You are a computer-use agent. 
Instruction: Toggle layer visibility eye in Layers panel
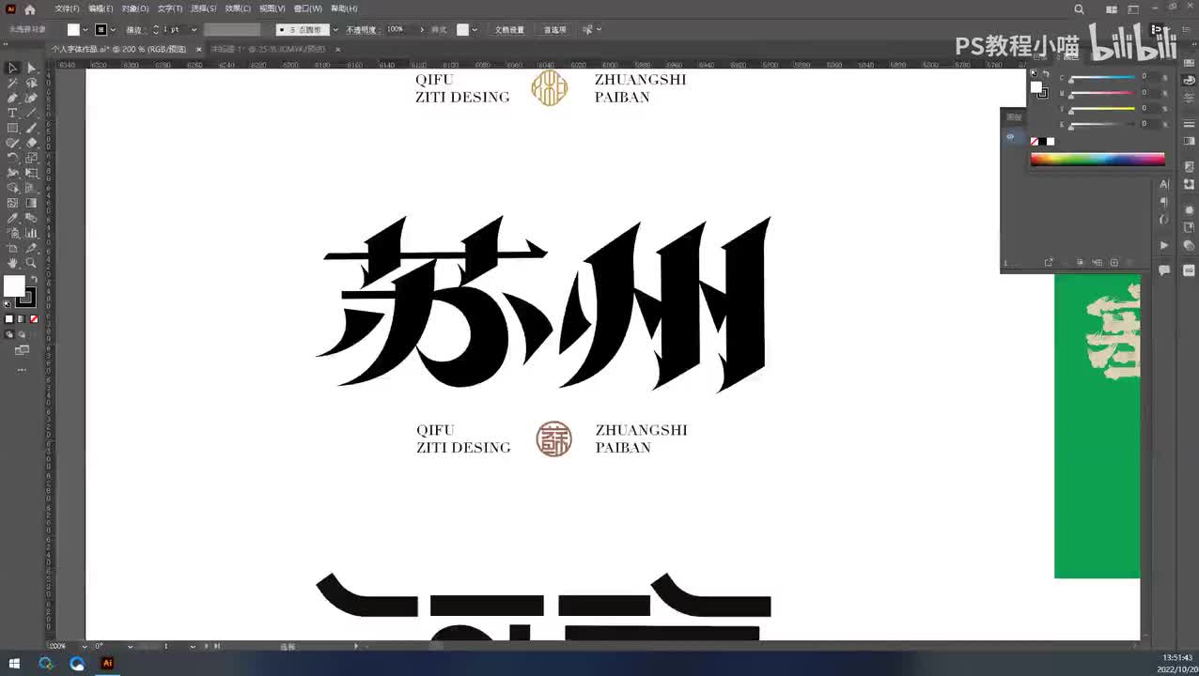tap(1010, 136)
